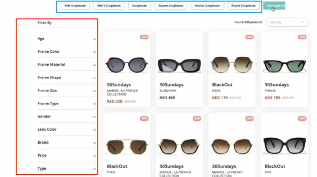Click the VEXI product name
The width and height of the screenshot is (317, 177).
pos(268,172)
